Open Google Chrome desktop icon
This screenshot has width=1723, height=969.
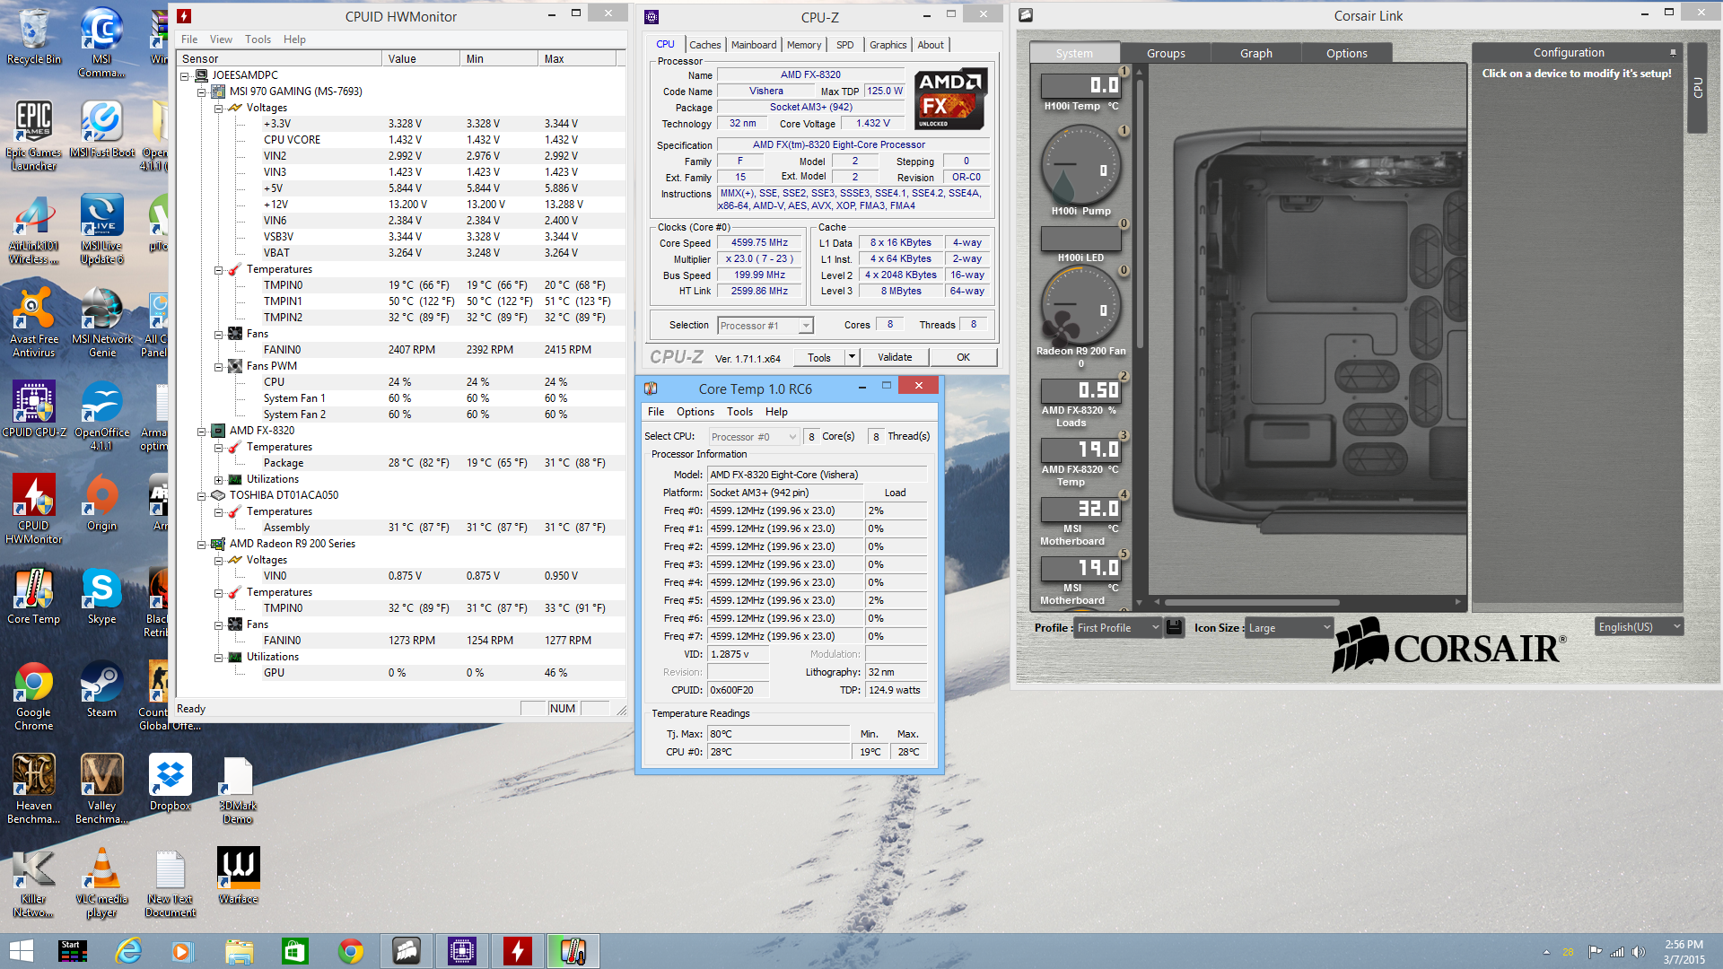(34, 695)
